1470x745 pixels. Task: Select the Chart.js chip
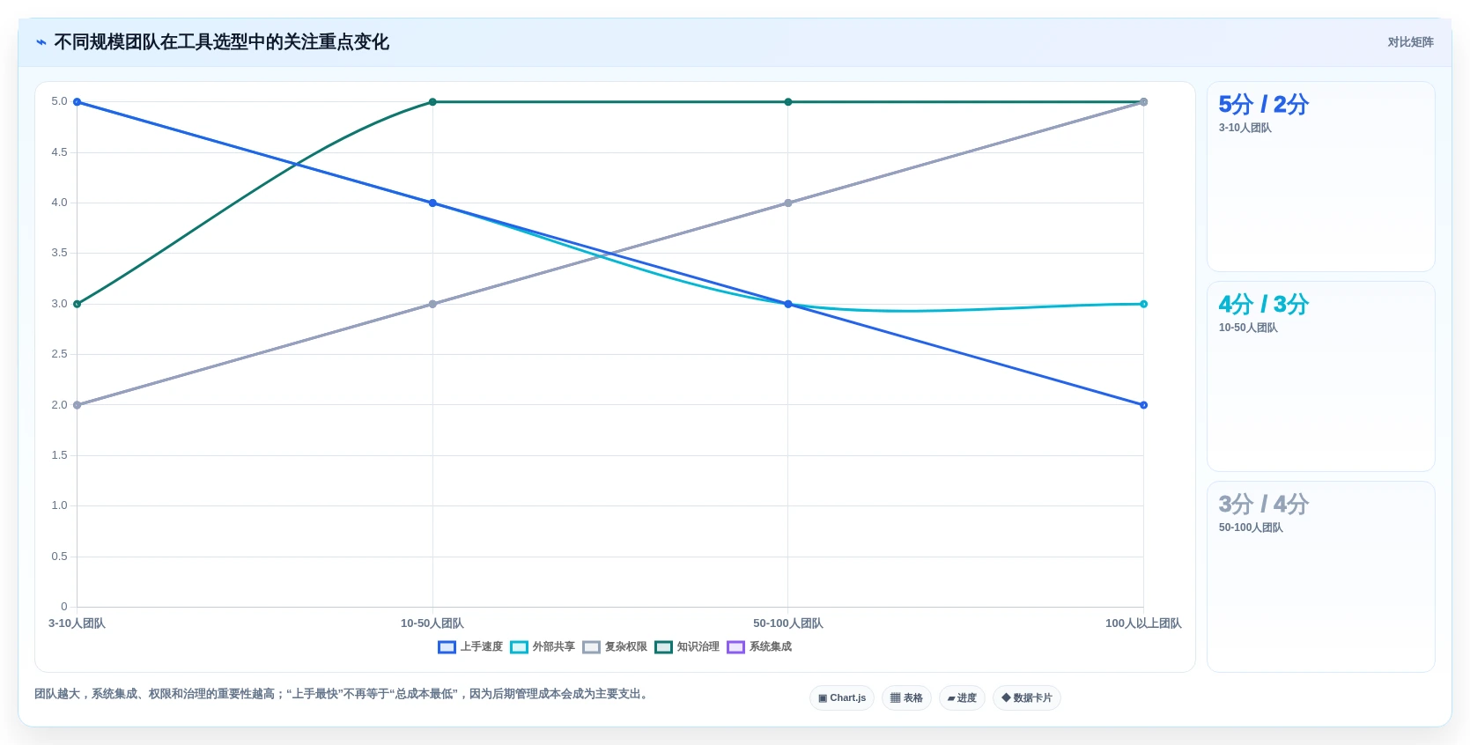(842, 698)
